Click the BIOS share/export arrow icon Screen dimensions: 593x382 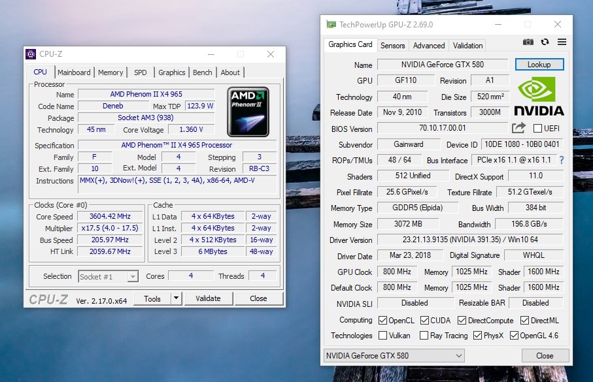518,128
